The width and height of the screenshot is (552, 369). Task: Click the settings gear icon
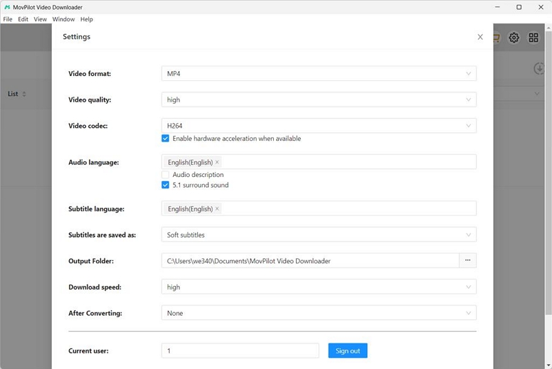[x=514, y=38]
